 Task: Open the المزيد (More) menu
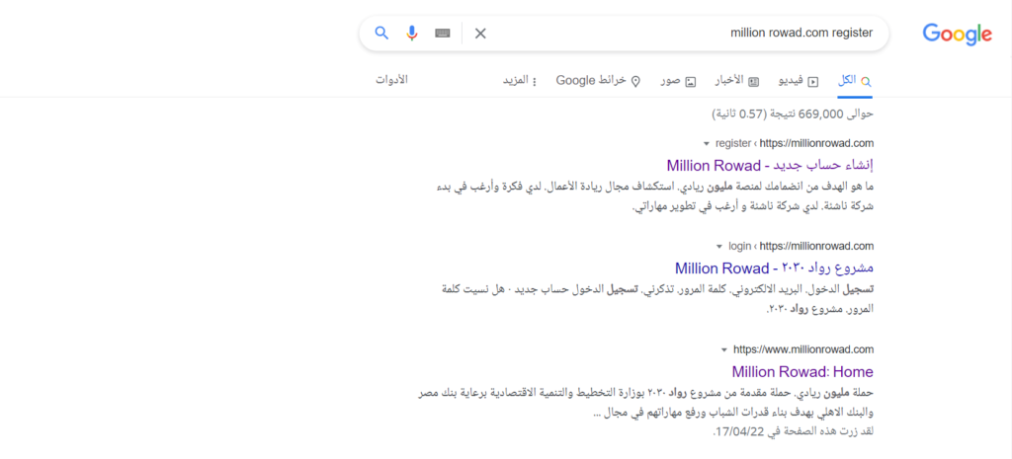[520, 81]
